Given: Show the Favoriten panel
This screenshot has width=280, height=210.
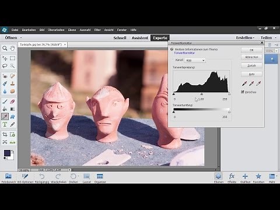Looking at the screenshot, I should (258, 178).
